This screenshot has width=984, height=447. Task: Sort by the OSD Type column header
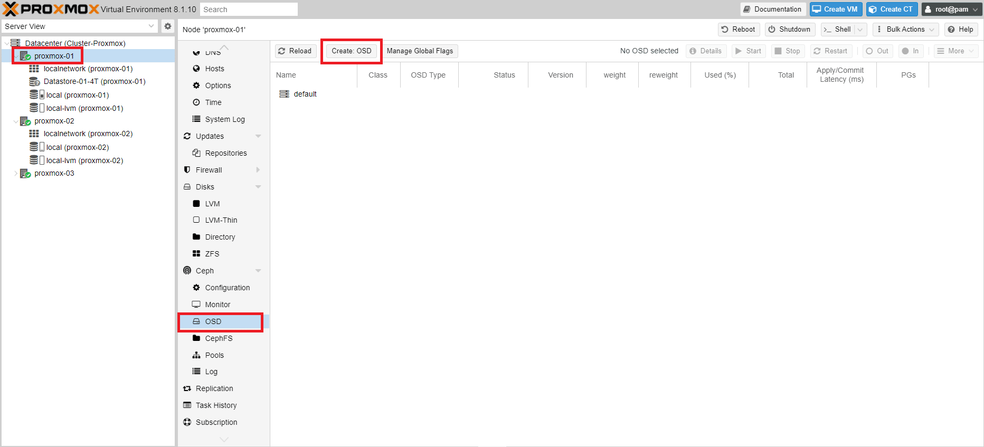point(428,75)
